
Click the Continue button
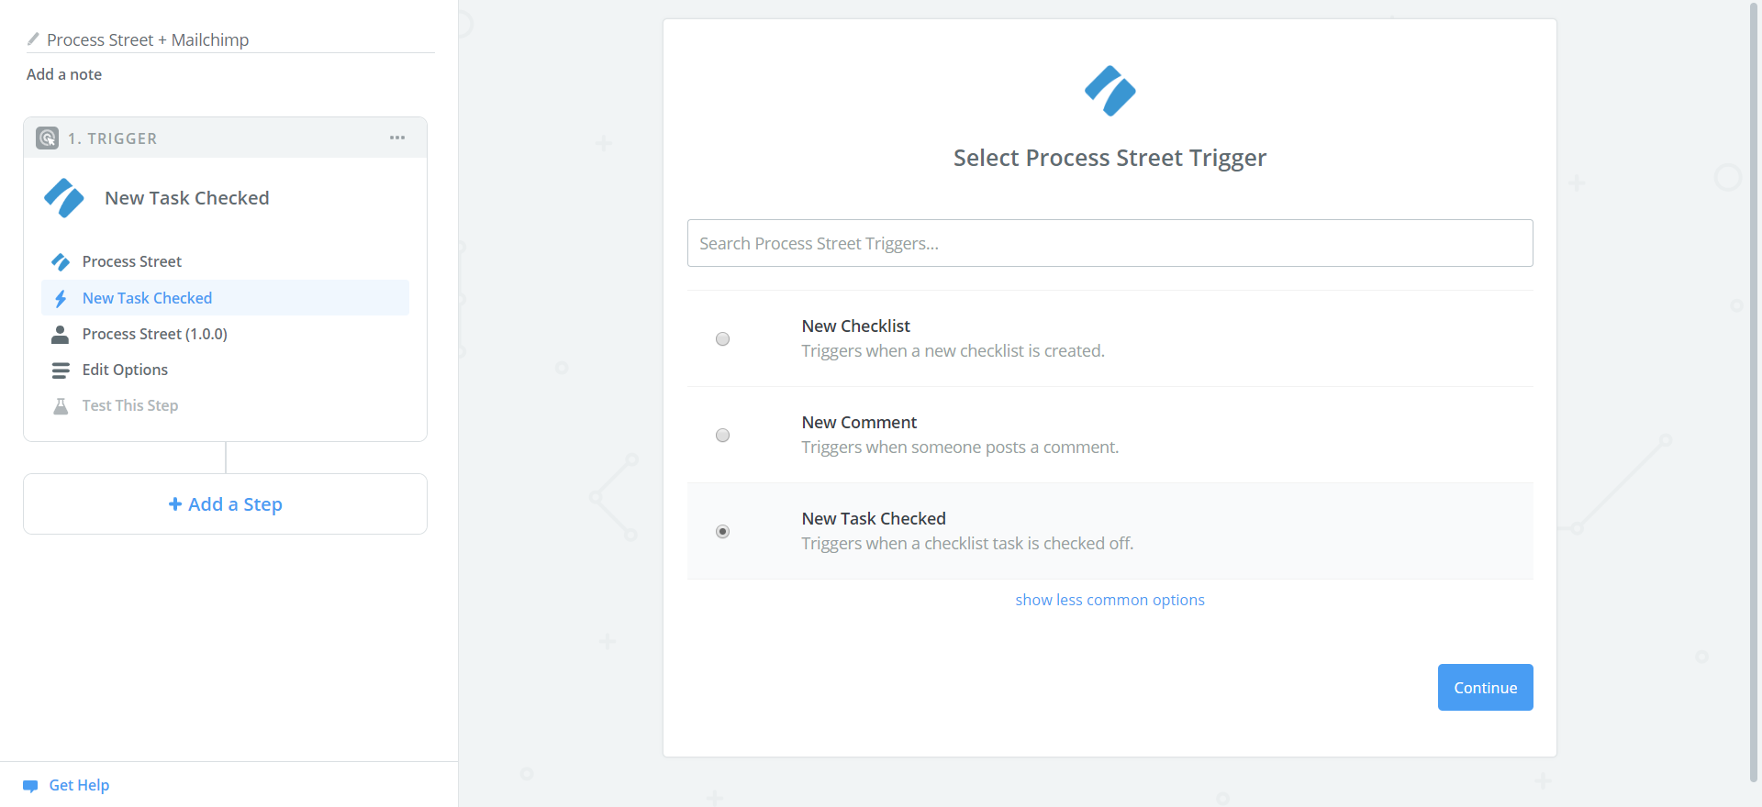pyautogui.click(x=1485, y=687)
